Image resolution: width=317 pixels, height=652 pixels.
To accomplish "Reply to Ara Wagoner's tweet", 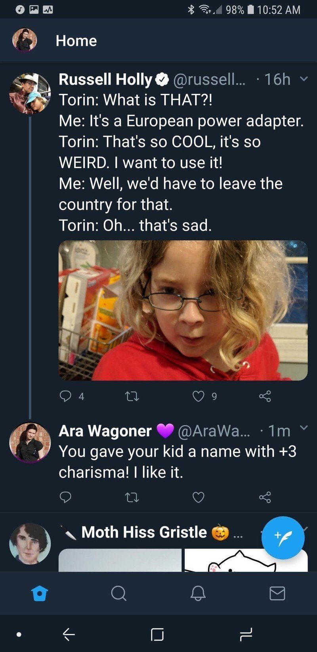I will [x=65, y=497].
